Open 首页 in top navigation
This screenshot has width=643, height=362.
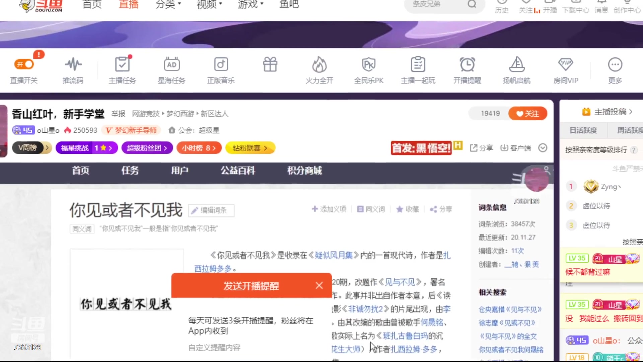coord(92,4)
